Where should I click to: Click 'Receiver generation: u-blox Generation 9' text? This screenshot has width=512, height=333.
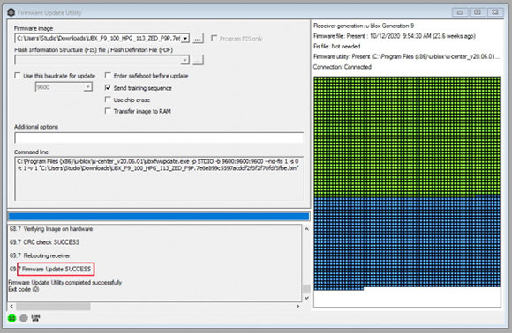[x=364, y=26]
